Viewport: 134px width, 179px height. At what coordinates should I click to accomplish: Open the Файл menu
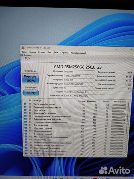24,52
